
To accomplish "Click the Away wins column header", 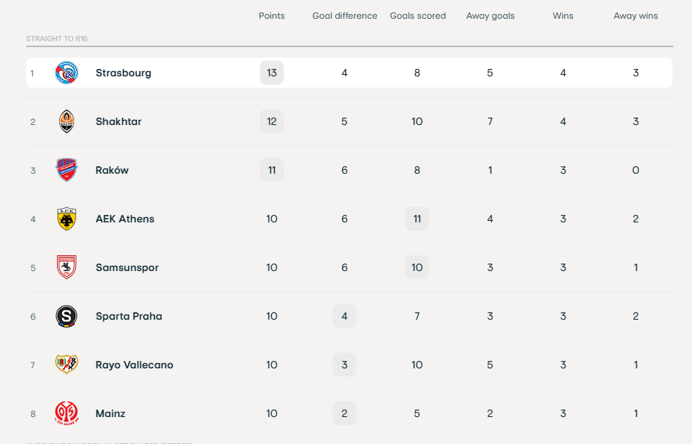I will pyautogui.click(x=636, y=16).
